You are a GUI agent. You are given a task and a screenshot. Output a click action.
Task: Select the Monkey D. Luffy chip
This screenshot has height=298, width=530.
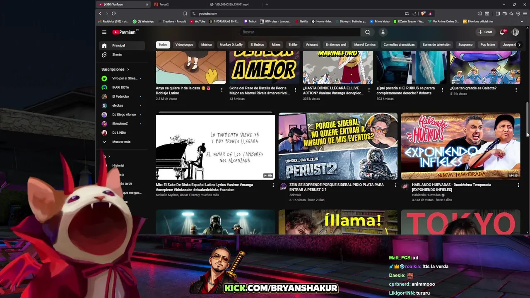(x=231, y=45)
